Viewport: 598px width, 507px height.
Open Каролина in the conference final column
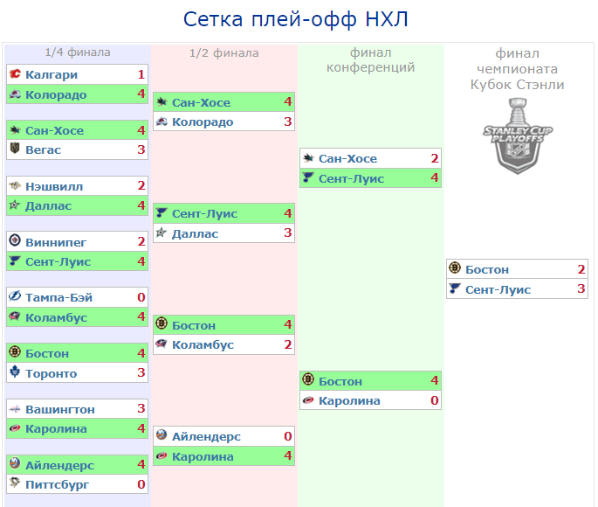[x=349, y=400]
